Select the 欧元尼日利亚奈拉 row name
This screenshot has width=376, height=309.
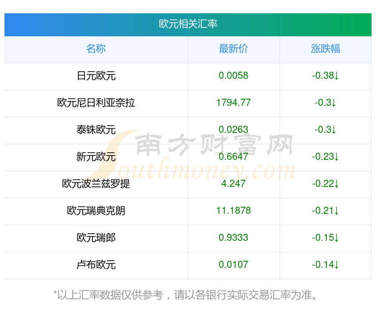tap(96, 103)
